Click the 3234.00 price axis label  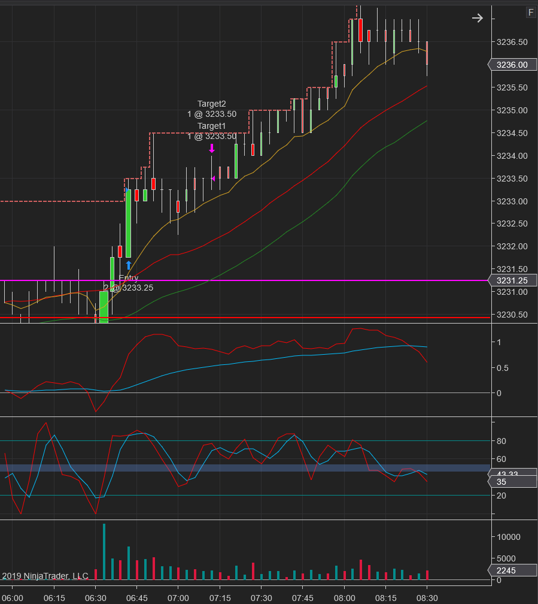click(512, 156)
